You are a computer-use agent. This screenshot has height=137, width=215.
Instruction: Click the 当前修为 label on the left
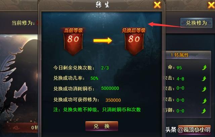click(23, 23)
